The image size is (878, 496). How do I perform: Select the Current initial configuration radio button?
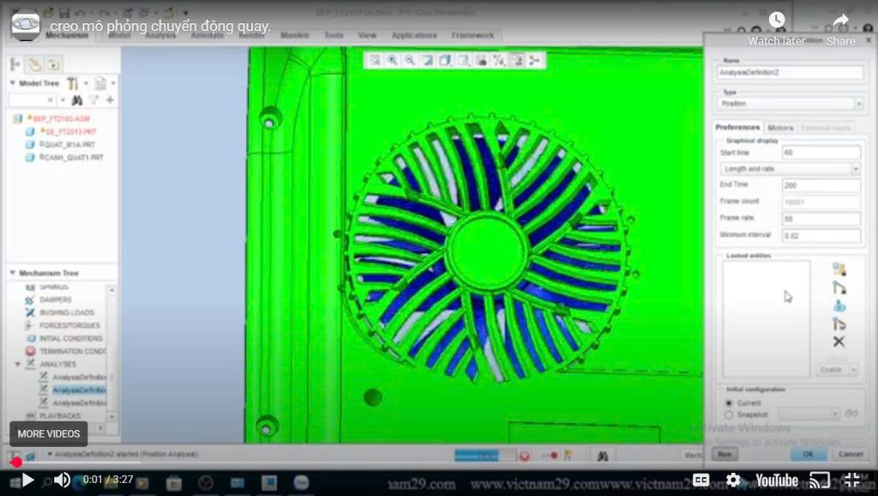730,402
